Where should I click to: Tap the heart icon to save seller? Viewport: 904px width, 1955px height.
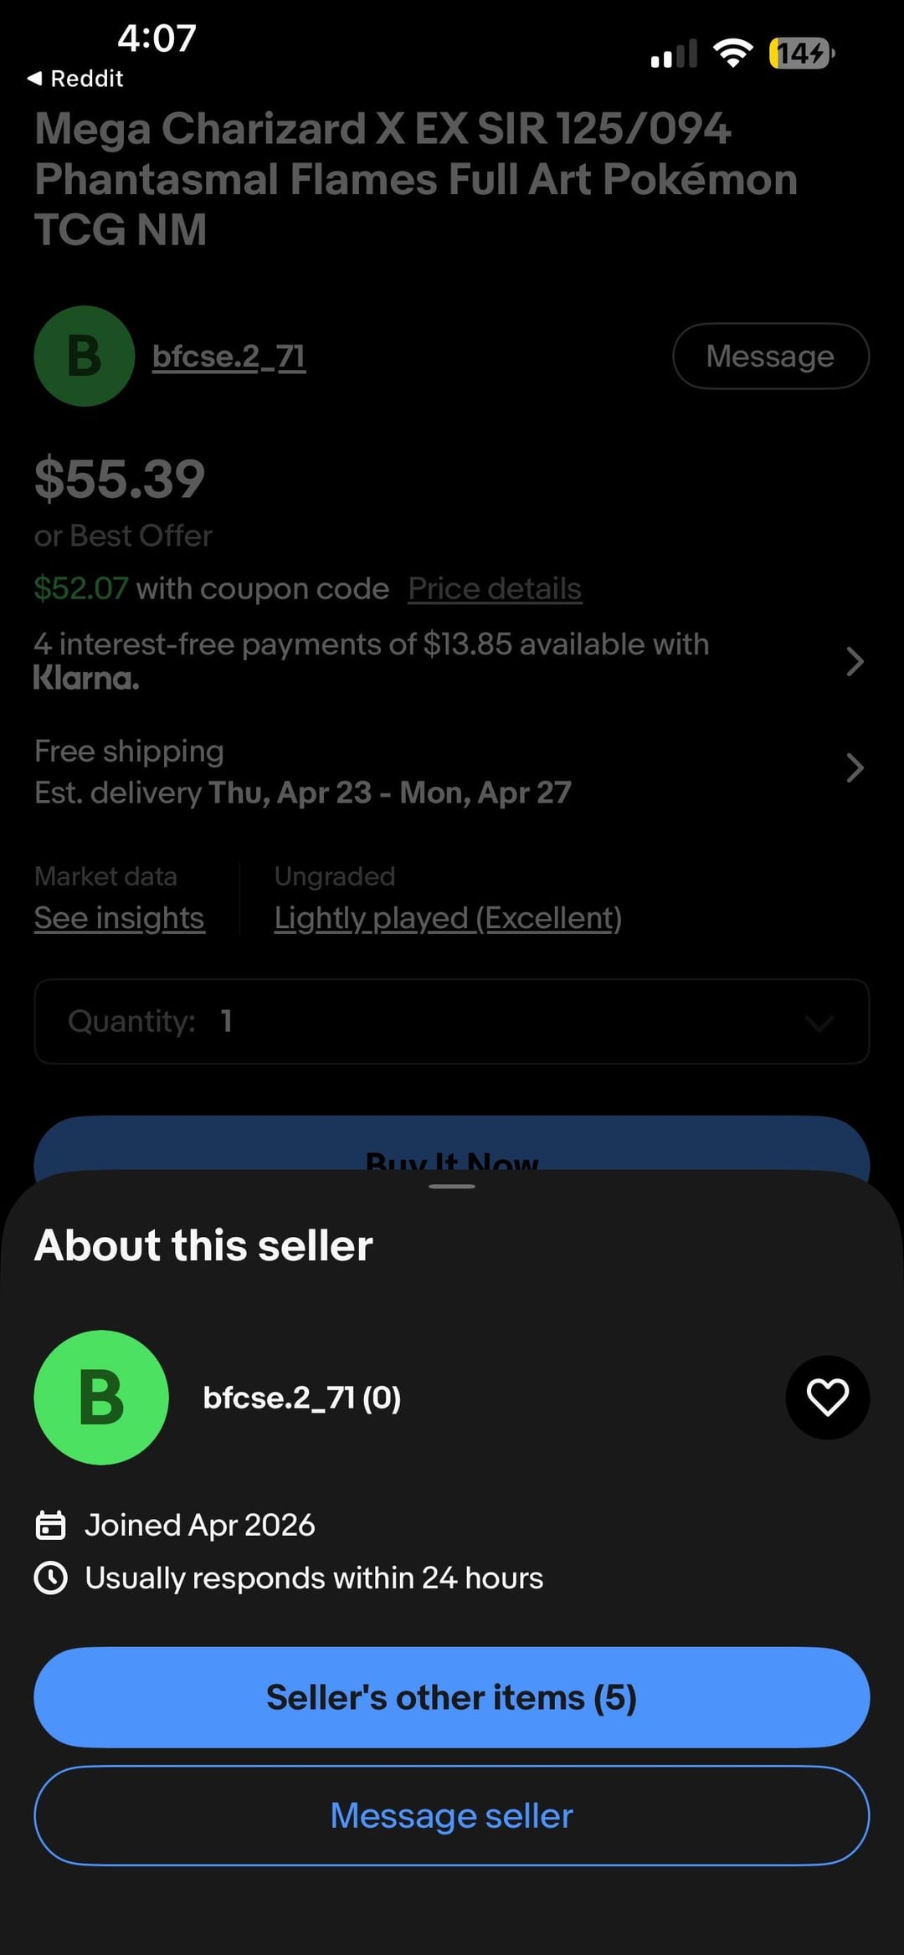tap(827, 1397)
